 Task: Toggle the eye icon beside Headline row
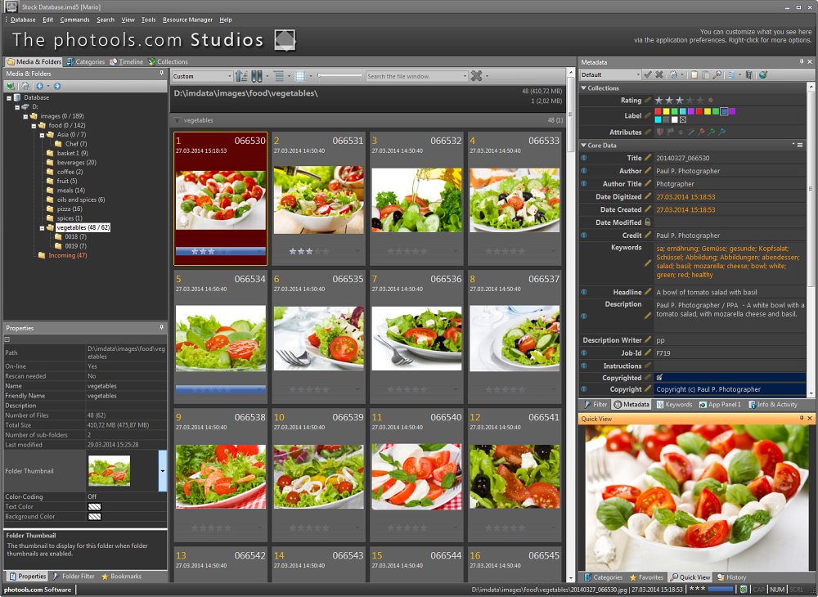point(584,292)
